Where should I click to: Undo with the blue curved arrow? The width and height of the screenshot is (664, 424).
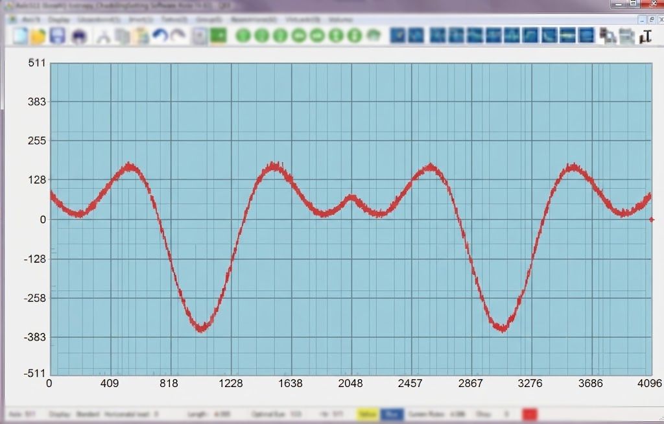pyautogui.click(x=160, y=36)
